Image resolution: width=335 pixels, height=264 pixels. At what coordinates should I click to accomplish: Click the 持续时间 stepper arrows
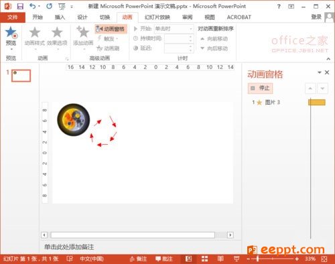190,39
